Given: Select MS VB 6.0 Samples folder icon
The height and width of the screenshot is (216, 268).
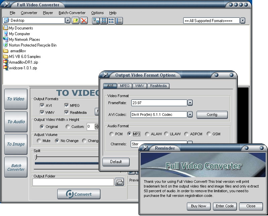Looking at the screenshot, I should pos(6,56).
